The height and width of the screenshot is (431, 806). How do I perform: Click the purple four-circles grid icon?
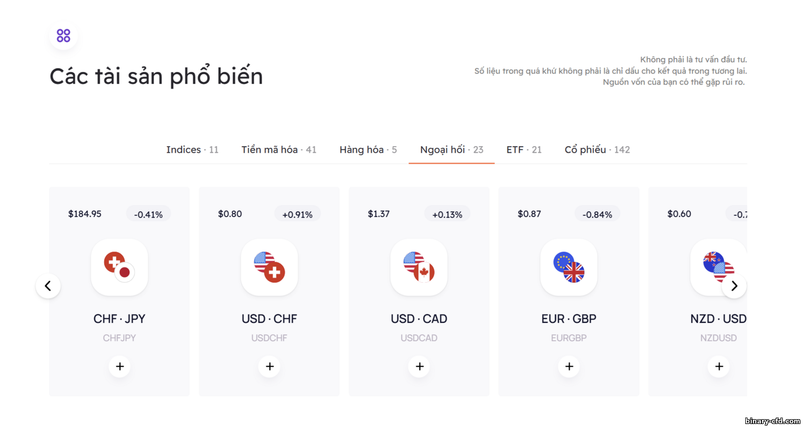(63, 36)
